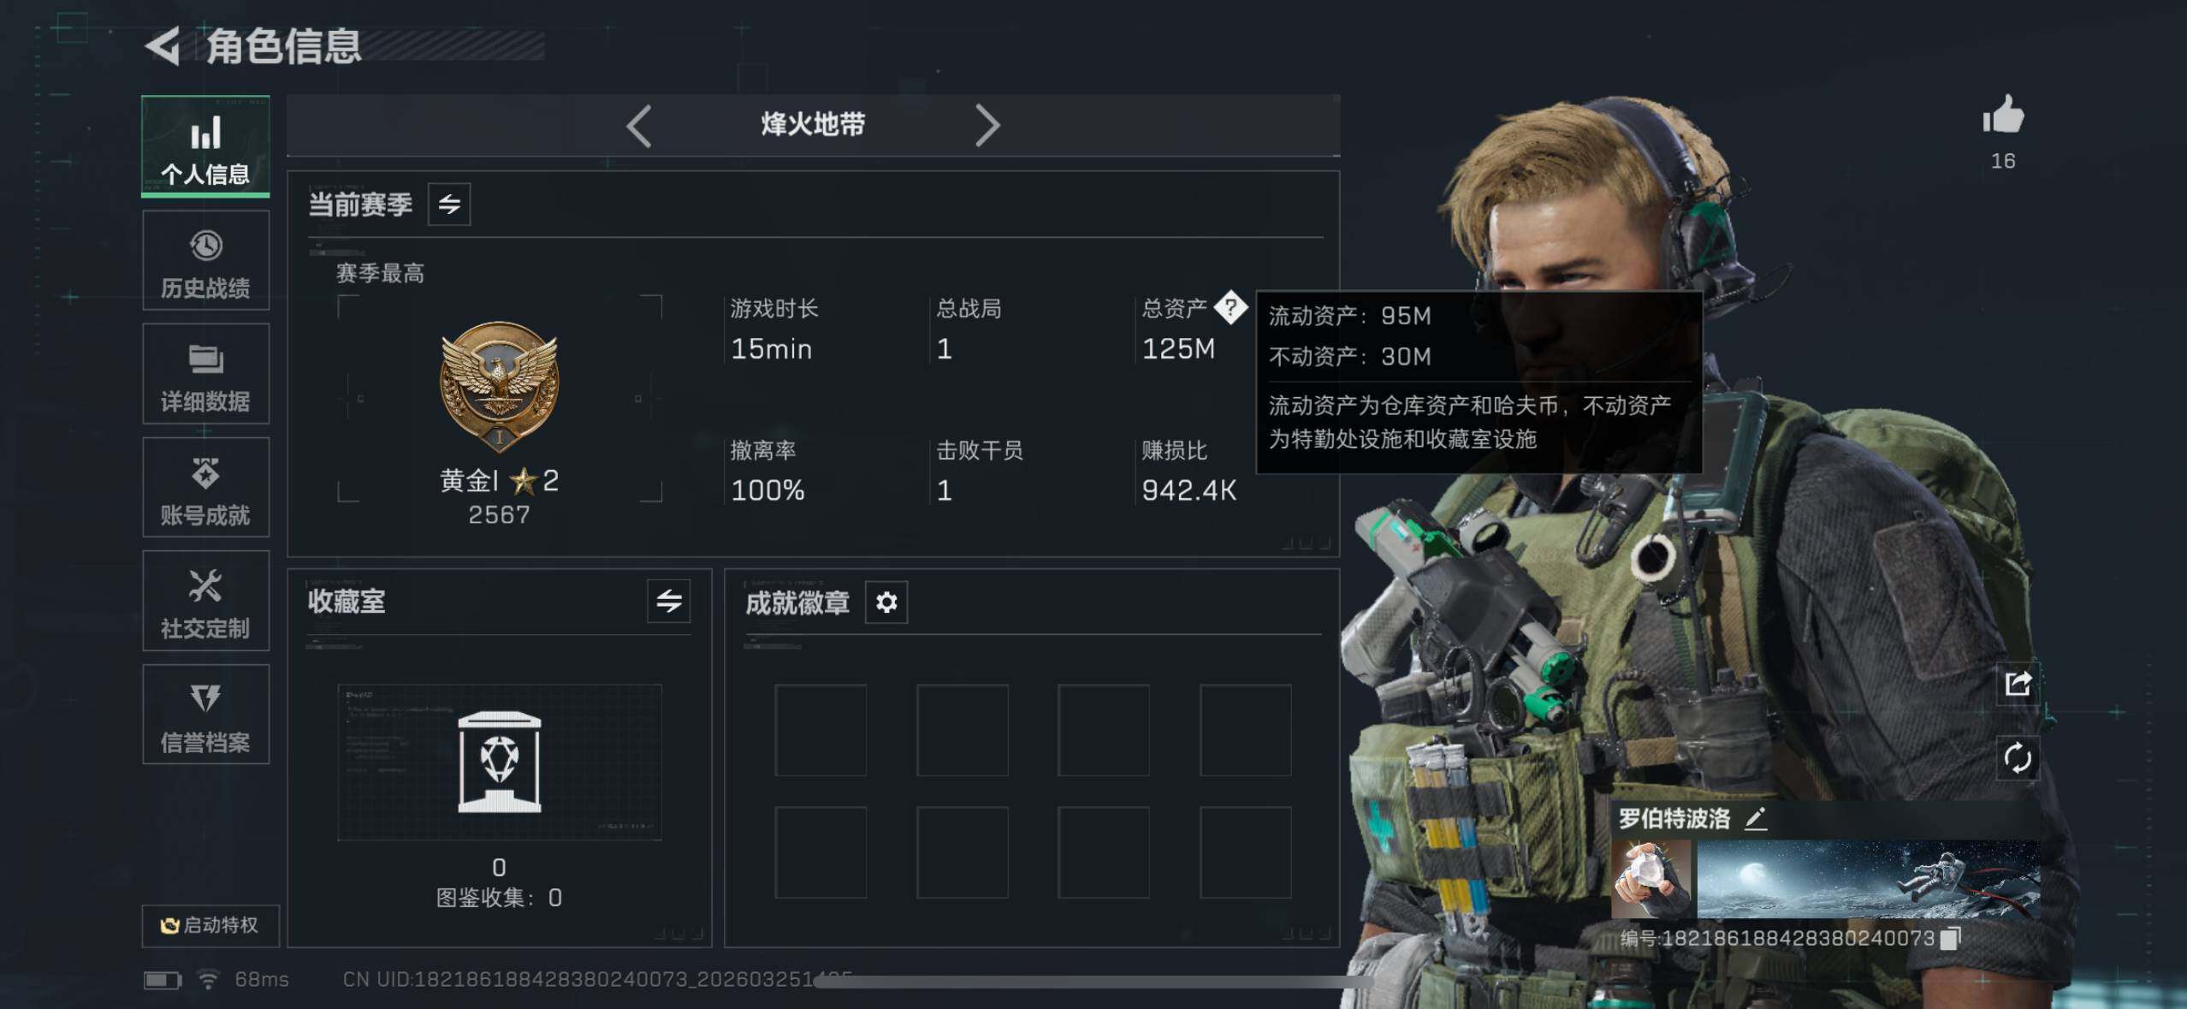Open the share icon beside the character
This screenshot has height=1009, width=2187.
click(2018, 684)
